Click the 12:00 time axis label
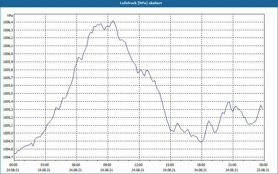278x174 pixels. 139,165
